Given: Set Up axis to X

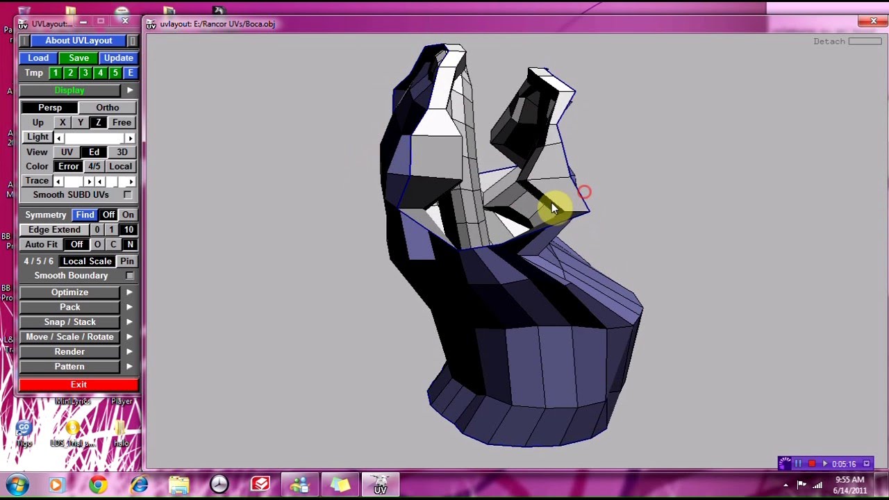Looking at the screenshot, I should pos(63,122).
